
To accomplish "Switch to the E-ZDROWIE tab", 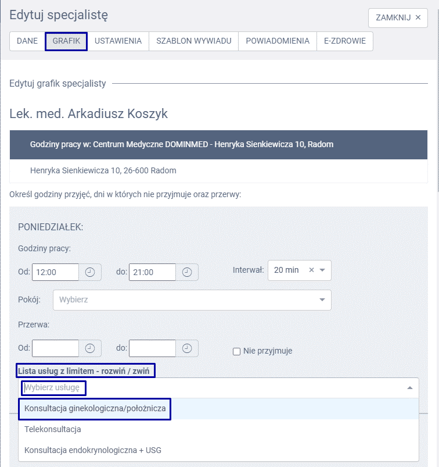I will point(344,41).
